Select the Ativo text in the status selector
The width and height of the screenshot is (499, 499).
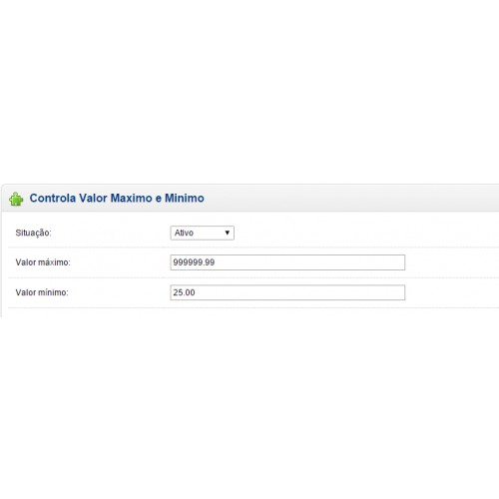point(184,233)
